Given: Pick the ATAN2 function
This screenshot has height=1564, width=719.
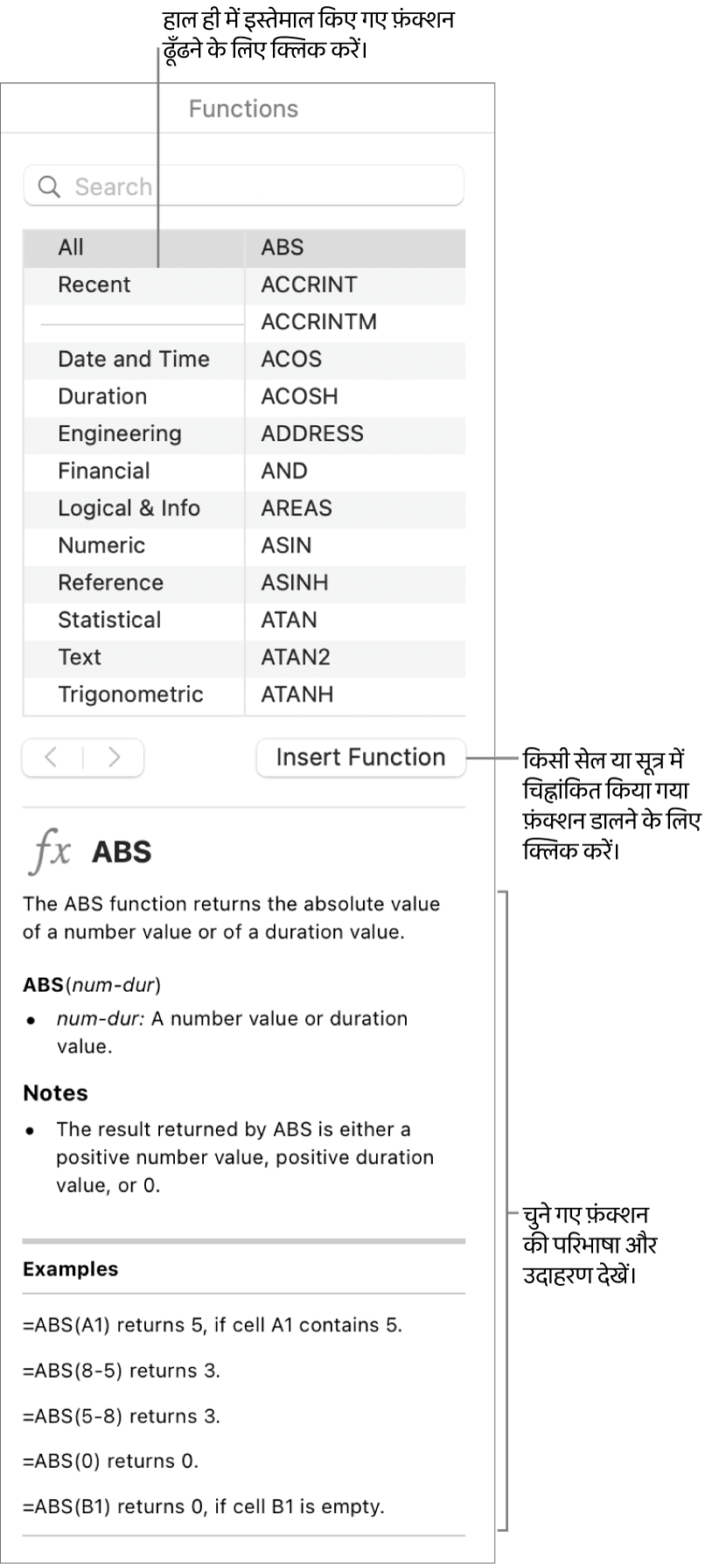Looking at the screenshot, I should coord(295,657).
